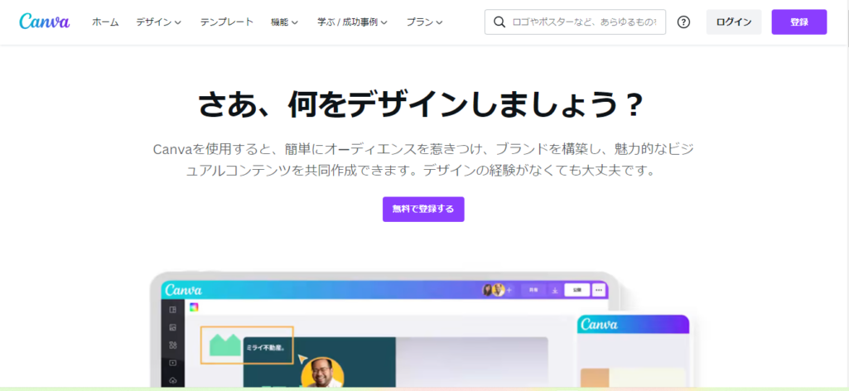Click the ログイン button
The height and width of the screenshot is (391, 849).
(x=734, y=22)
